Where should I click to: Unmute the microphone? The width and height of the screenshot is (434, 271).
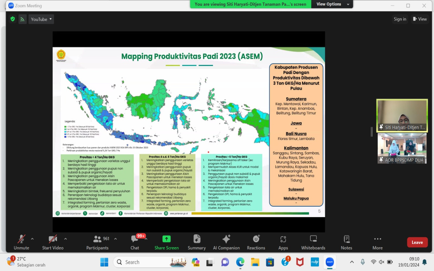tap(21, 242)
